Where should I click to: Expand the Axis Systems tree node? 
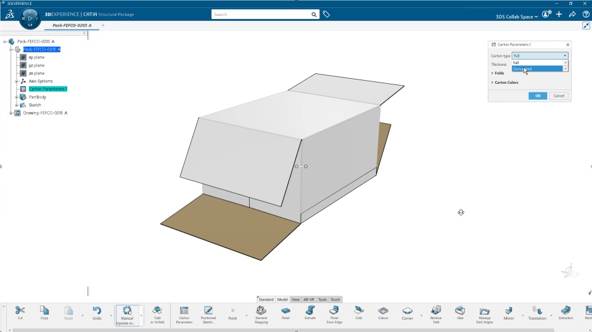pyautogui.click(x=17, y=81)
